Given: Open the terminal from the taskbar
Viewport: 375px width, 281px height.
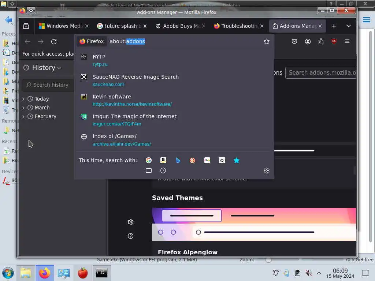Looking at the screenshot, I should click(x=102, y=273).
